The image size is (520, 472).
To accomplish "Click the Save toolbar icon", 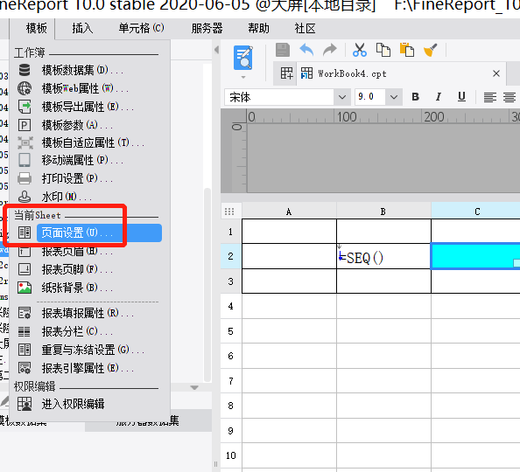I will point(283,51).
